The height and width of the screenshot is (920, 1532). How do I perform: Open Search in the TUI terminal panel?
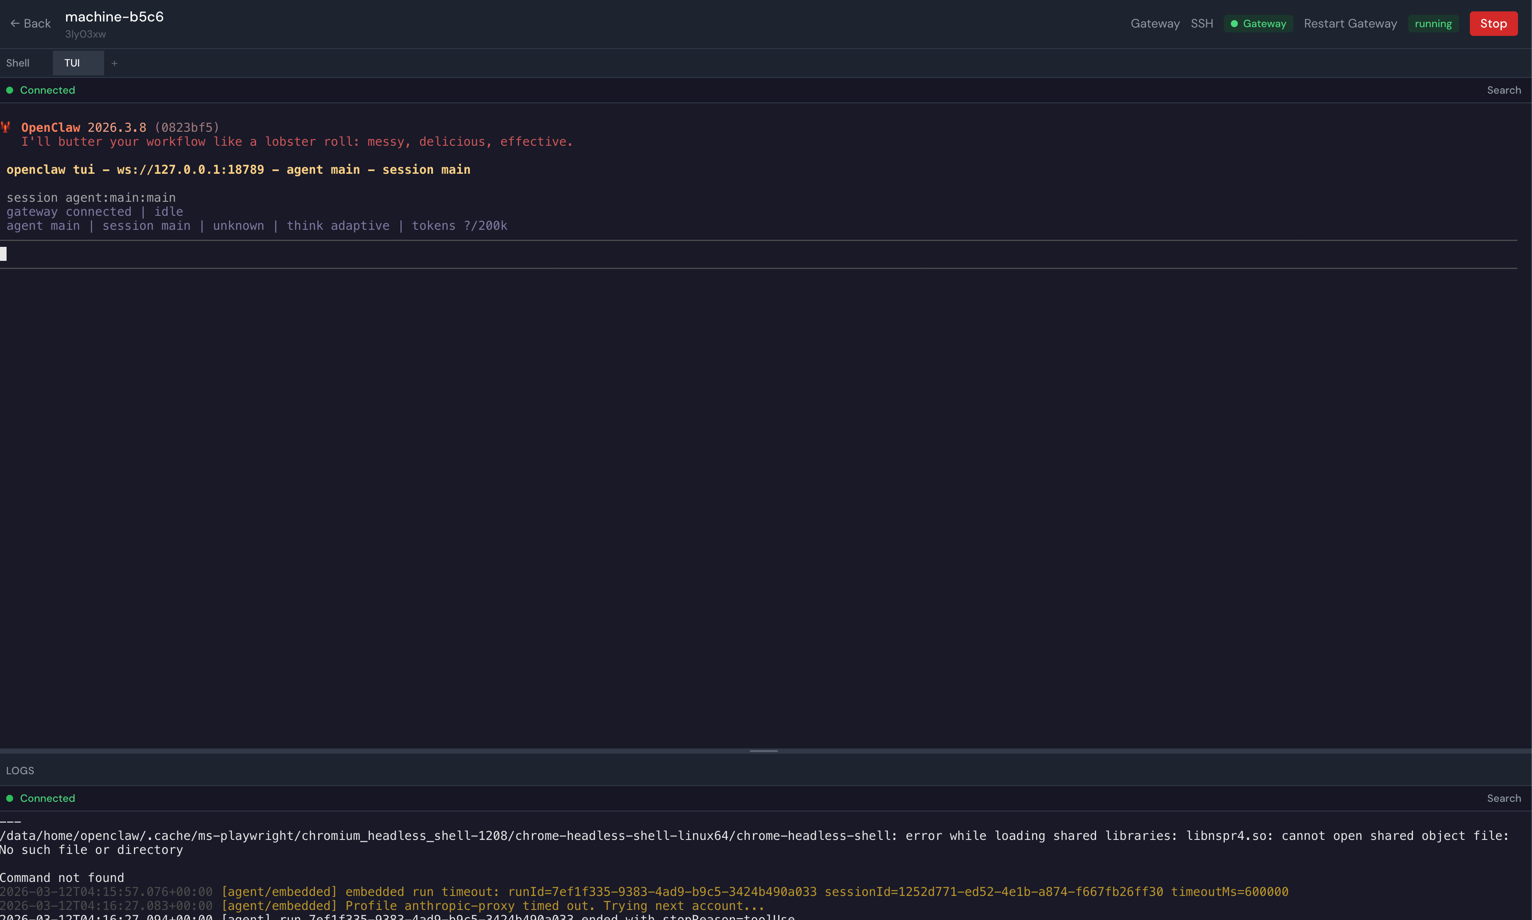1504,90
